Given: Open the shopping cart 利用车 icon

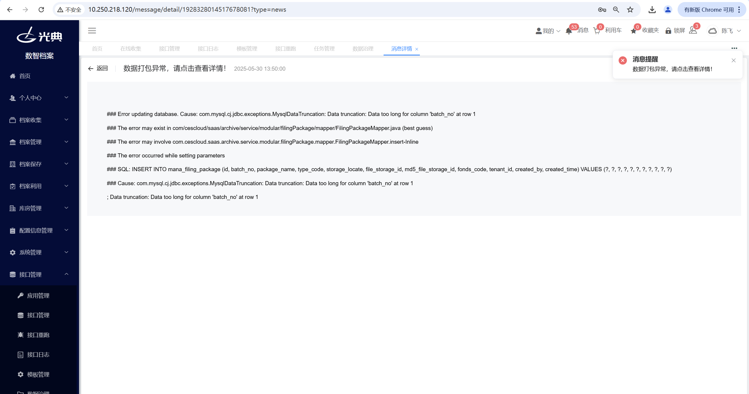Looking at the screenshot, I should point(597,31).
